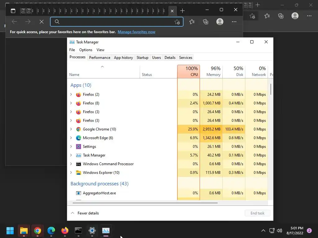Open the Manage favorites now link

click(x=137, y=32)
